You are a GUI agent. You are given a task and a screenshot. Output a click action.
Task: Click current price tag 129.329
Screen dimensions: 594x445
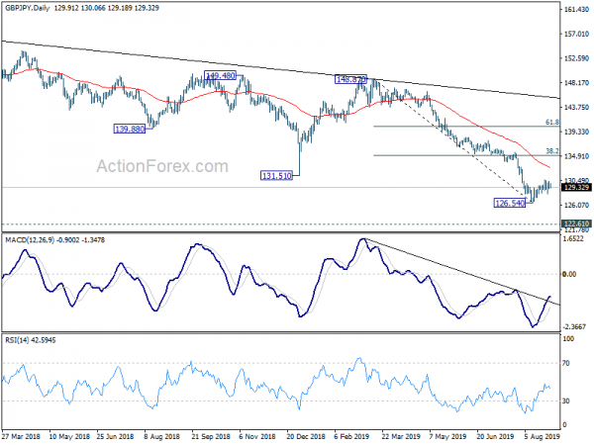(x=576, y=188)
